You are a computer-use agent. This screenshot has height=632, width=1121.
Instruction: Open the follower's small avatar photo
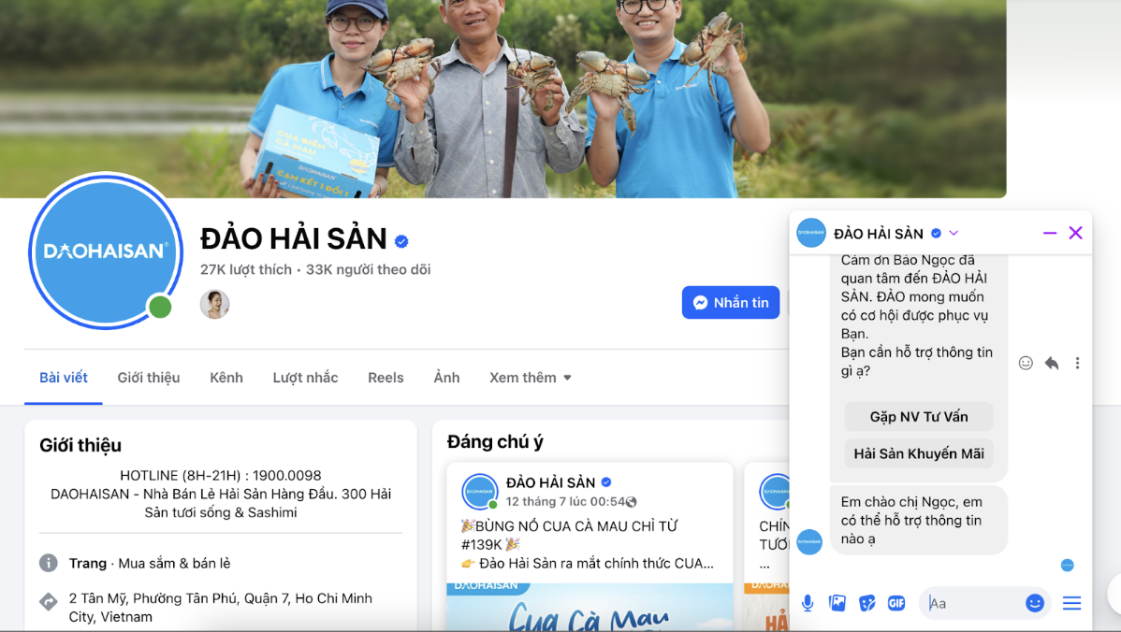pyautogui.click(x=214, y=304)
